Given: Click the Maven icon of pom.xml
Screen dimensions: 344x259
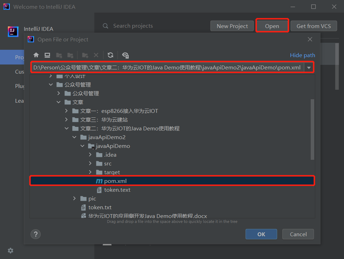Looking at the screenshot, I should click(99, 181).
